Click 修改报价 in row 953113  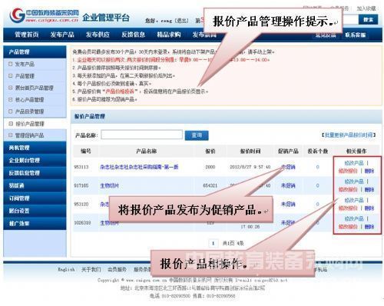click(x=348, y=171)
